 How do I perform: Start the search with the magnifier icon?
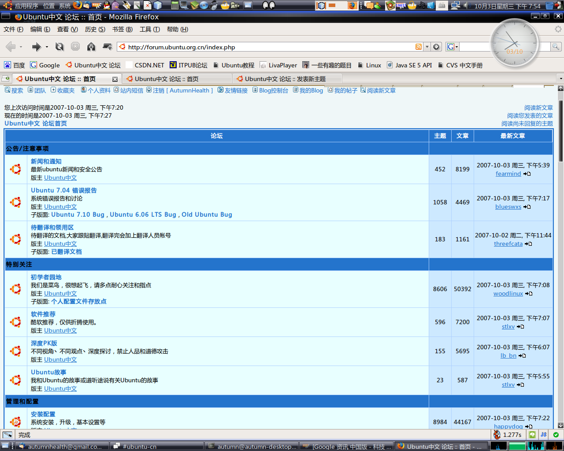[556, 47]
